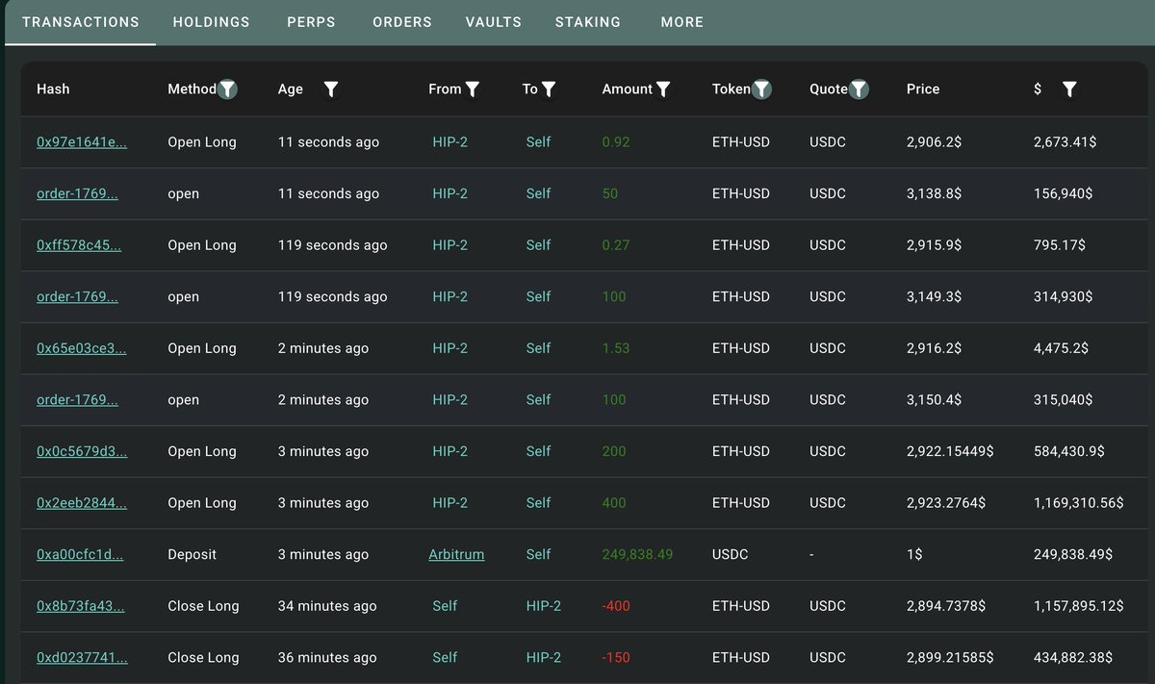Open the Amount column filter

coord(662,89)
